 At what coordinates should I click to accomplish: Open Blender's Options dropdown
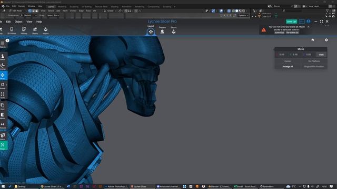tap(243, 15)
